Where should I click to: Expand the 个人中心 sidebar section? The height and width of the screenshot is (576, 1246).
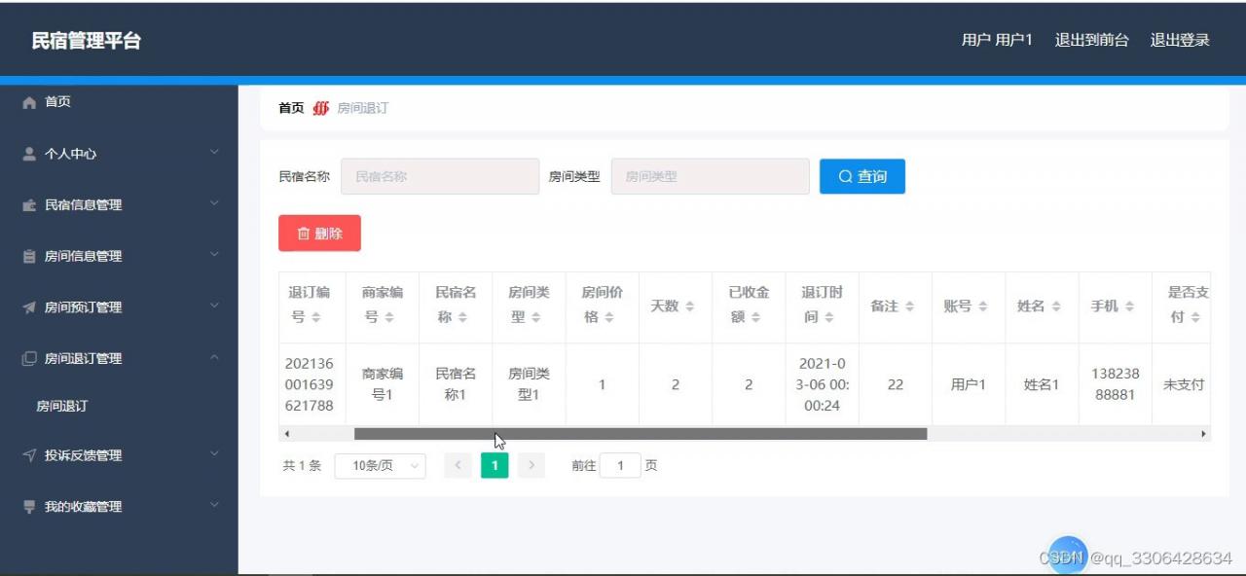pos(117,153)
